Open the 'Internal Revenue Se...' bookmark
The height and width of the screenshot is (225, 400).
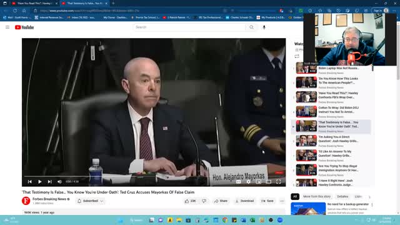pos(49,17)
